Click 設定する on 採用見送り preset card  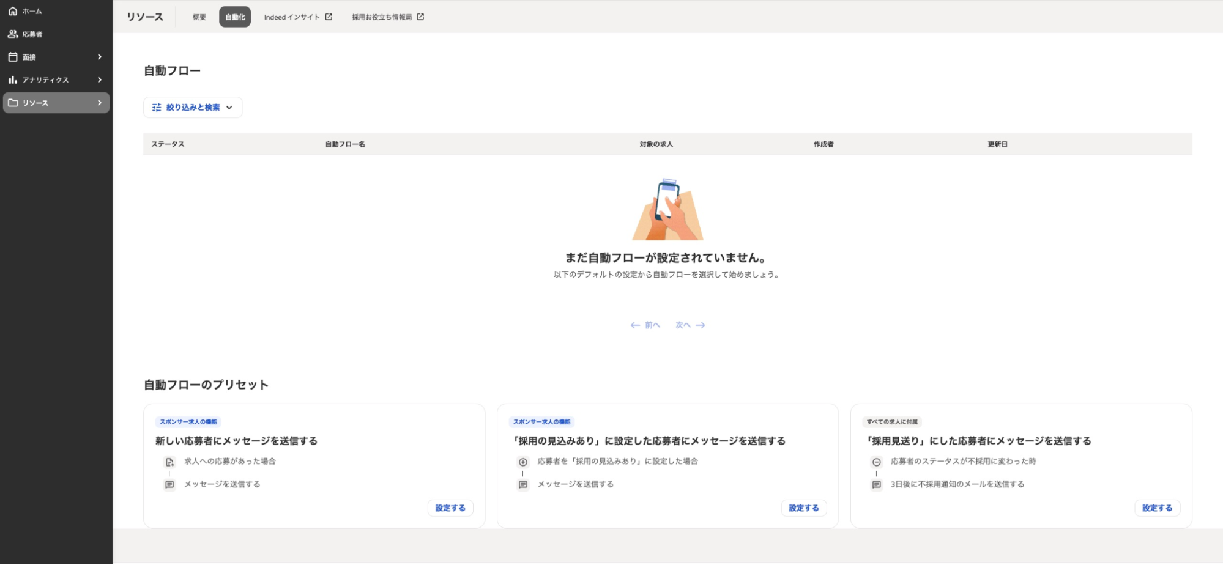1158,508
